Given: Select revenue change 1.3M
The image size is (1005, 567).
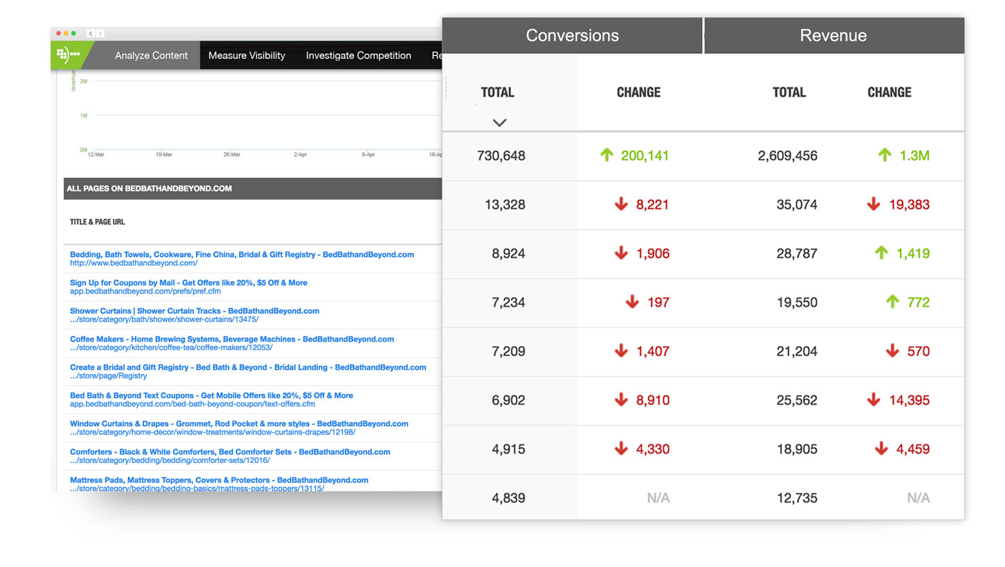Looking at the screenshot, I should [x=915, y=156].
